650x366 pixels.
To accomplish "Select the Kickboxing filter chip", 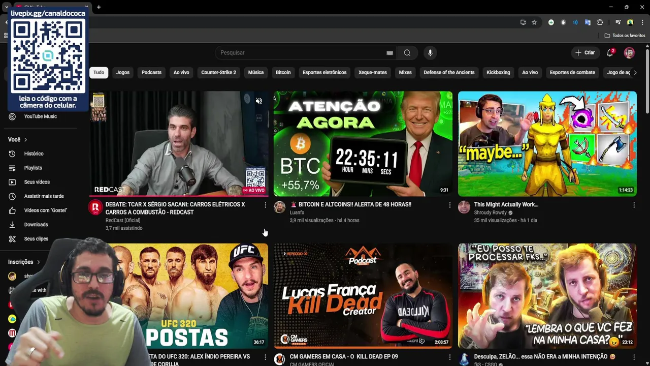I will tap(498, 73).
